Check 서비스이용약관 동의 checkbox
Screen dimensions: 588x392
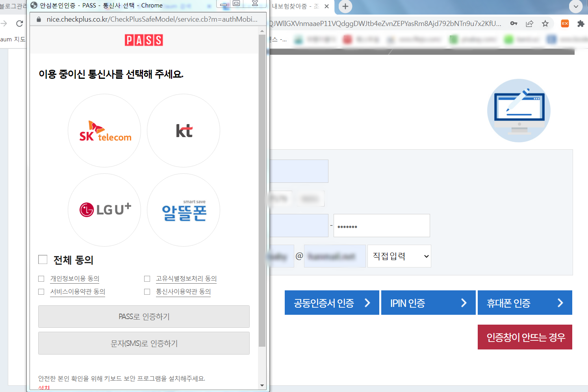coord(41,292)
